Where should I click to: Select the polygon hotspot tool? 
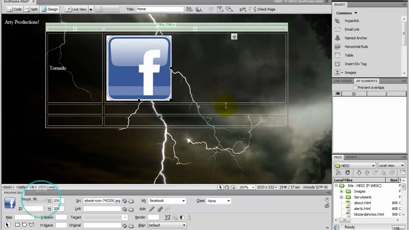click(31, 225)
